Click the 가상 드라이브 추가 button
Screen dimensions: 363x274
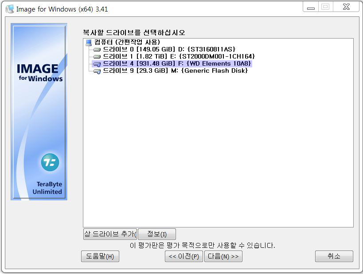click(110, 234)
